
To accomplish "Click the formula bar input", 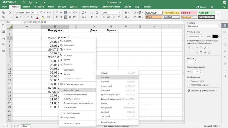I will [x=104, y=22].
